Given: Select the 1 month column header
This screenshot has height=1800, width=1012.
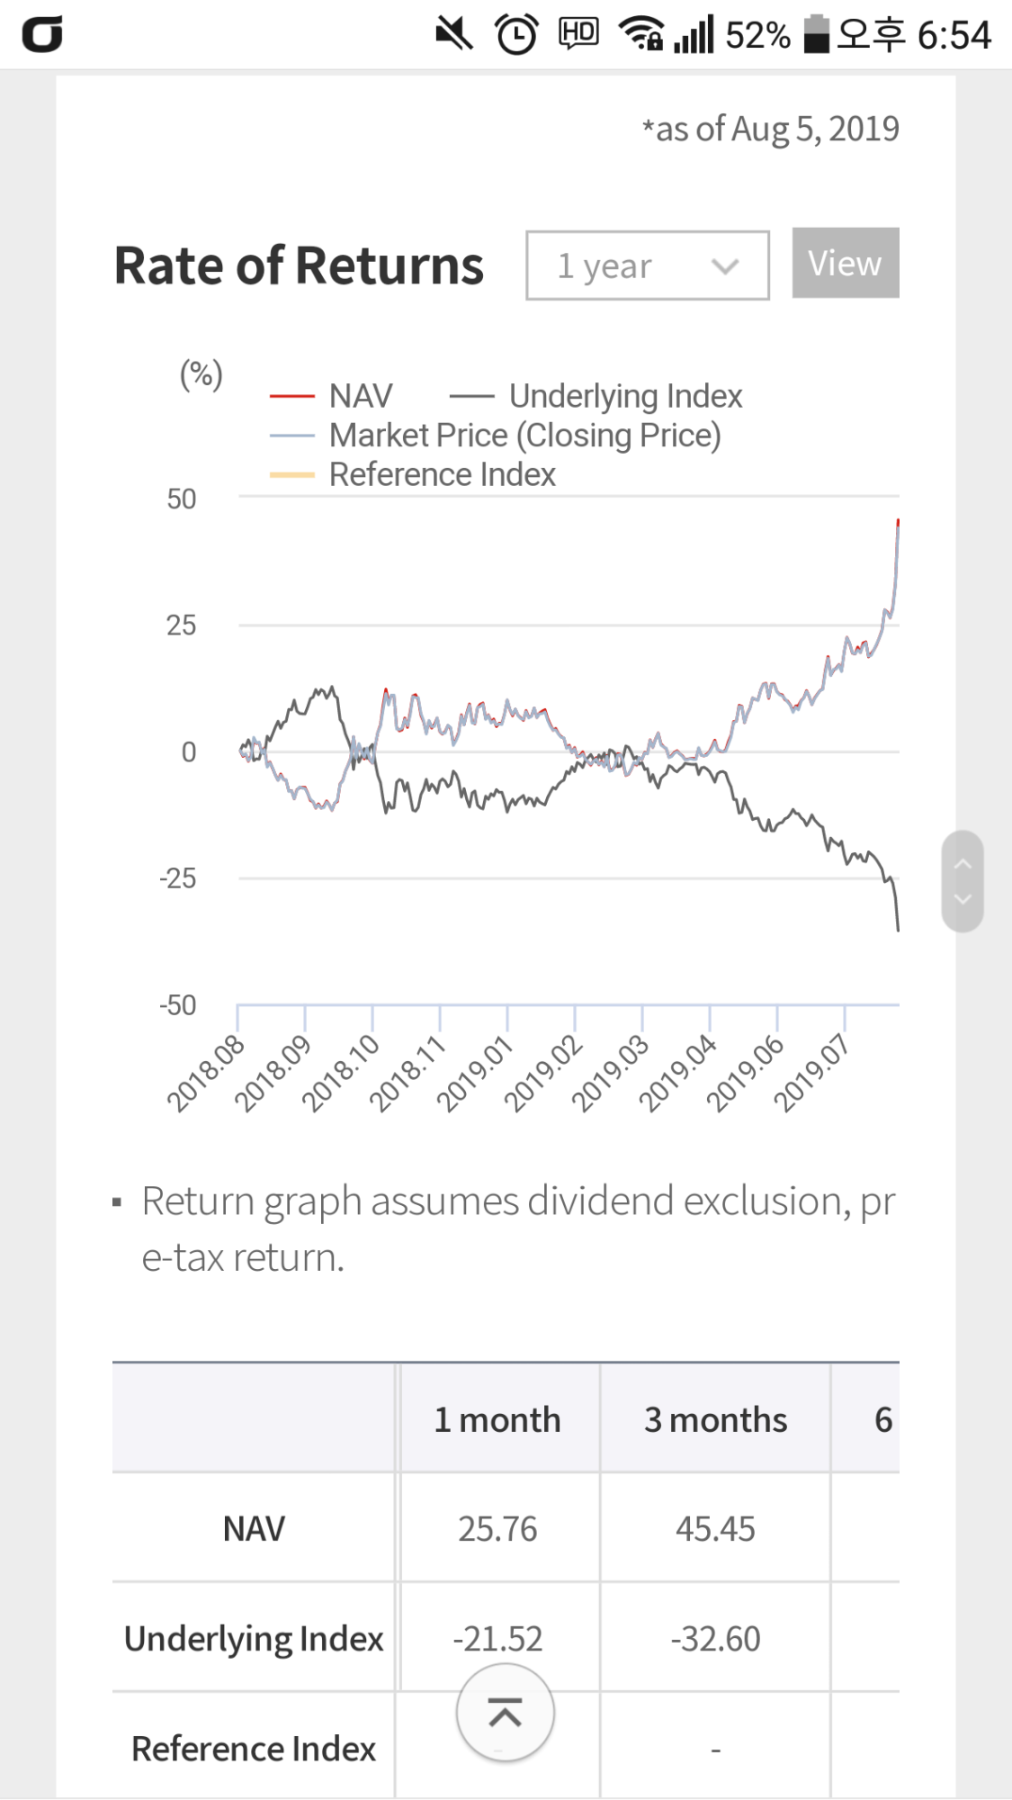Looking at the screenshot, I should click(497, 1419).
